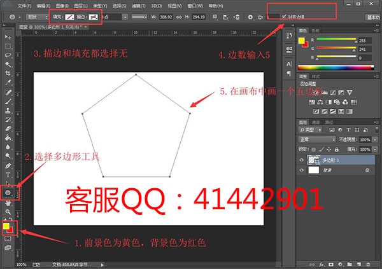
Task: Open layer styles fx menu
Action: pyautogui.click(x=322, y=264)
